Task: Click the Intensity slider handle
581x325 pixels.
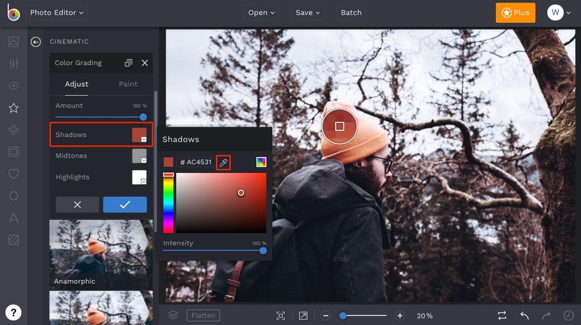Action: [263, 251]
